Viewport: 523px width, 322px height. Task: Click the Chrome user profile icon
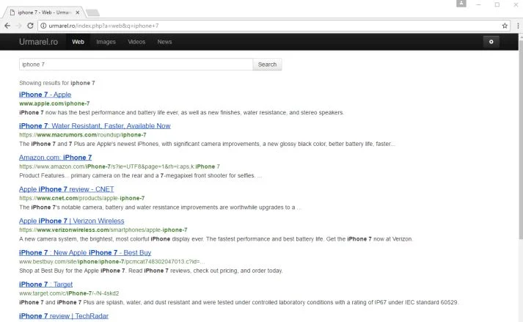pyautogui.click(x=461, y=4)
